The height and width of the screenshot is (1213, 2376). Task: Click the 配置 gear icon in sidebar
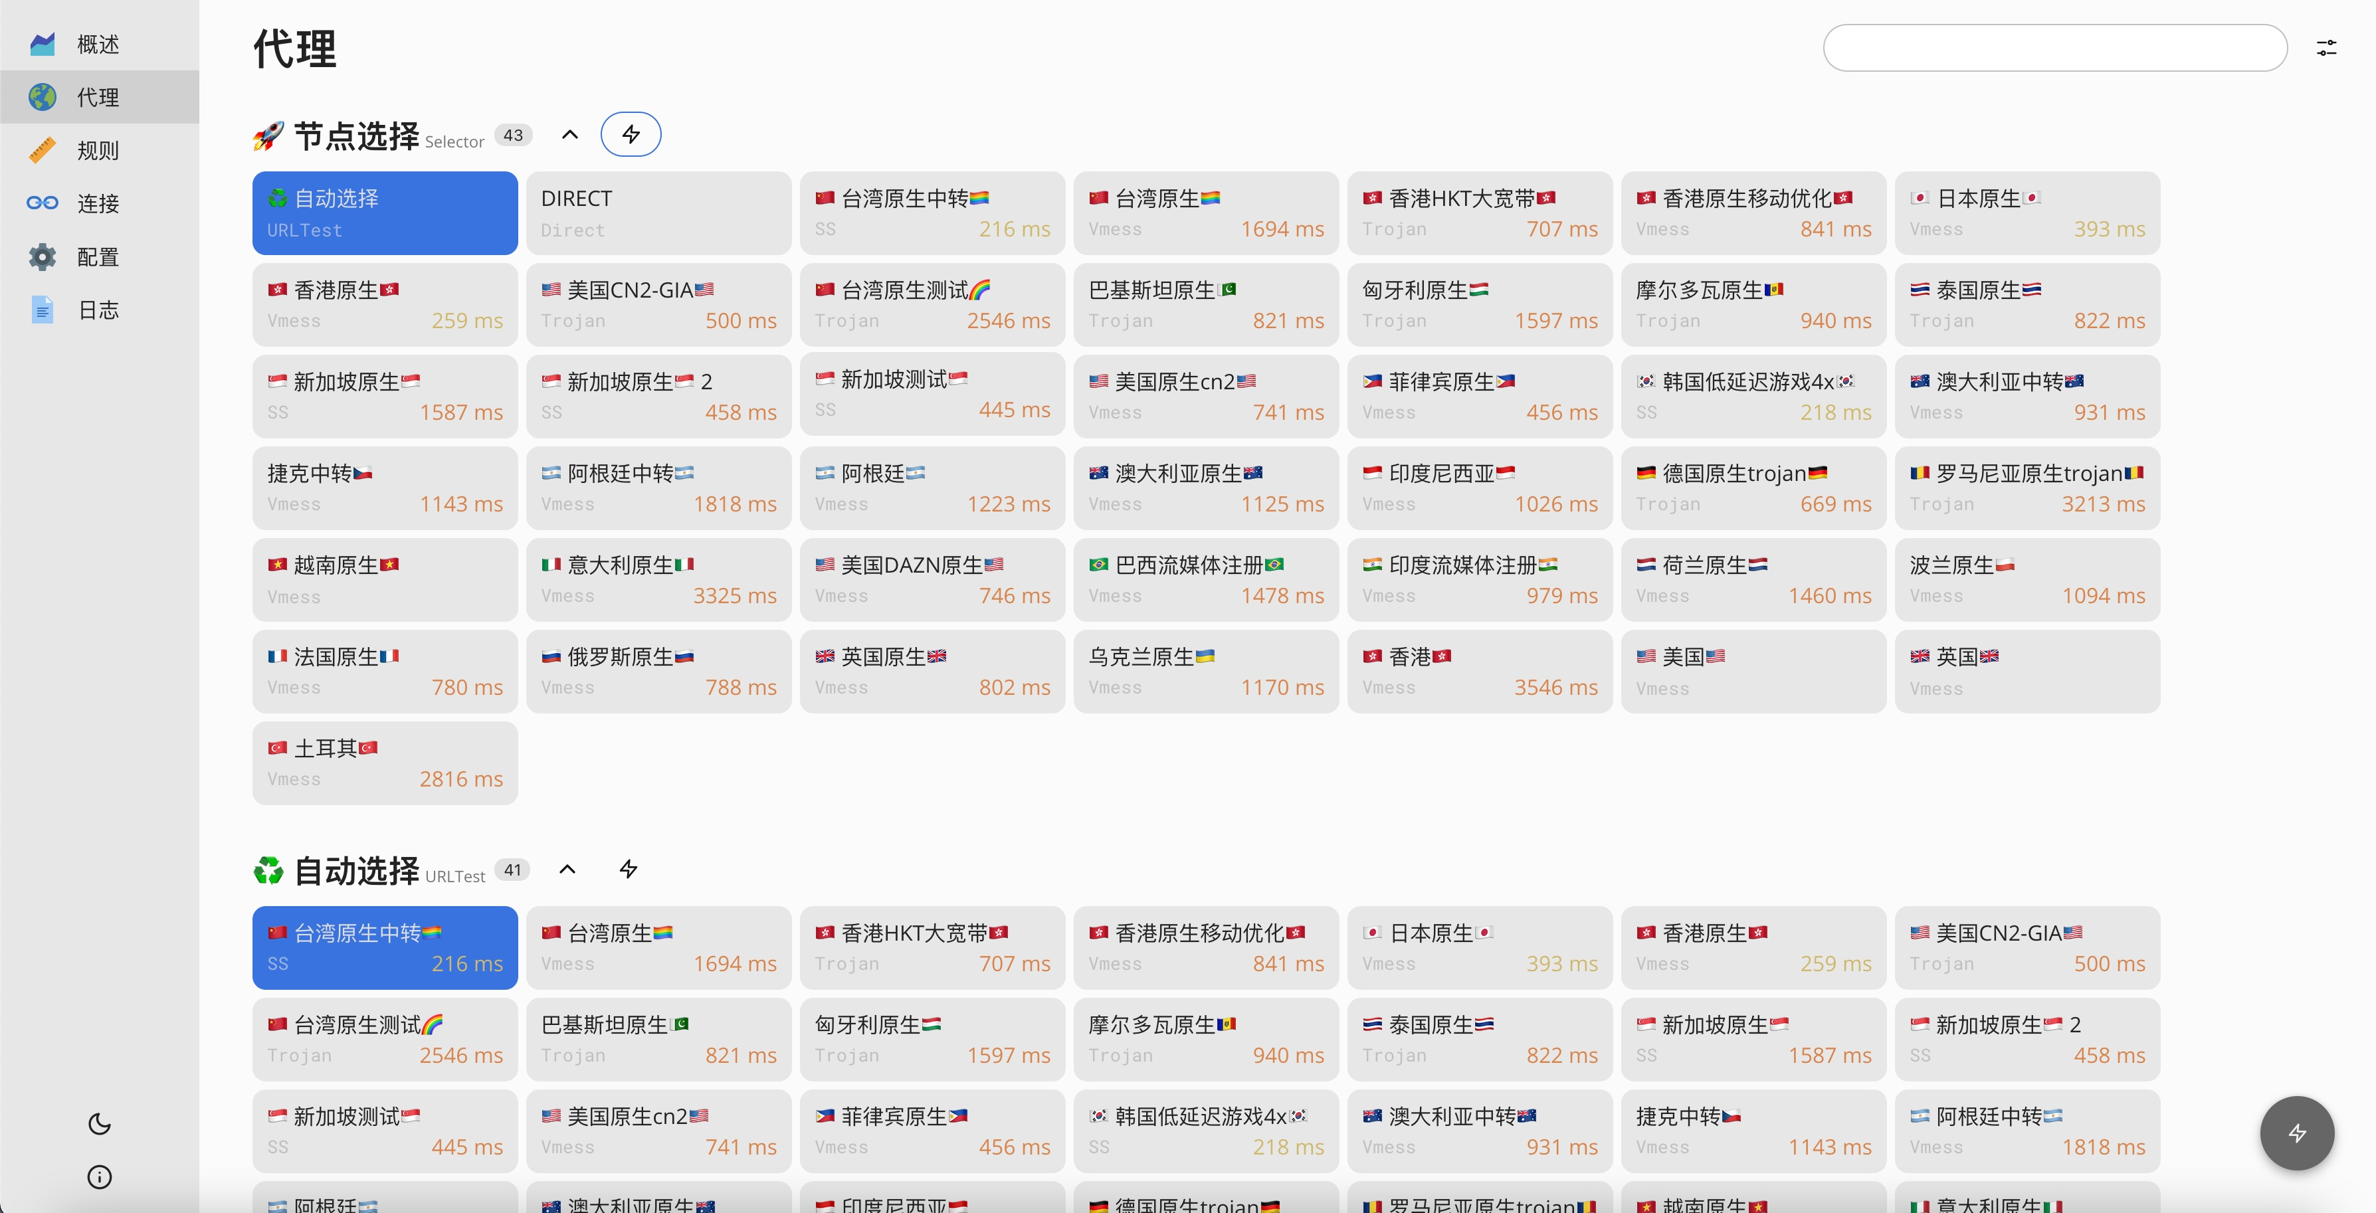click(43, 256)
